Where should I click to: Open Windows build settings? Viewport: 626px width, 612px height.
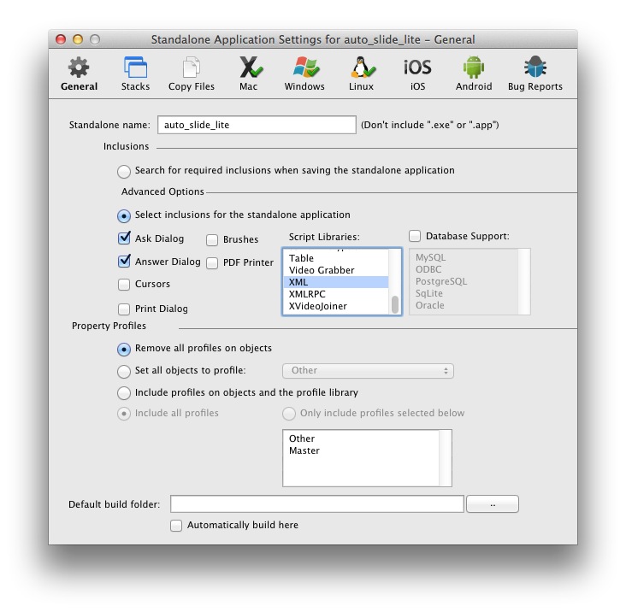[304, 74]
